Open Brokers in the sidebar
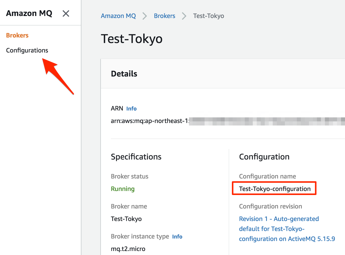 tap(17, 35)
